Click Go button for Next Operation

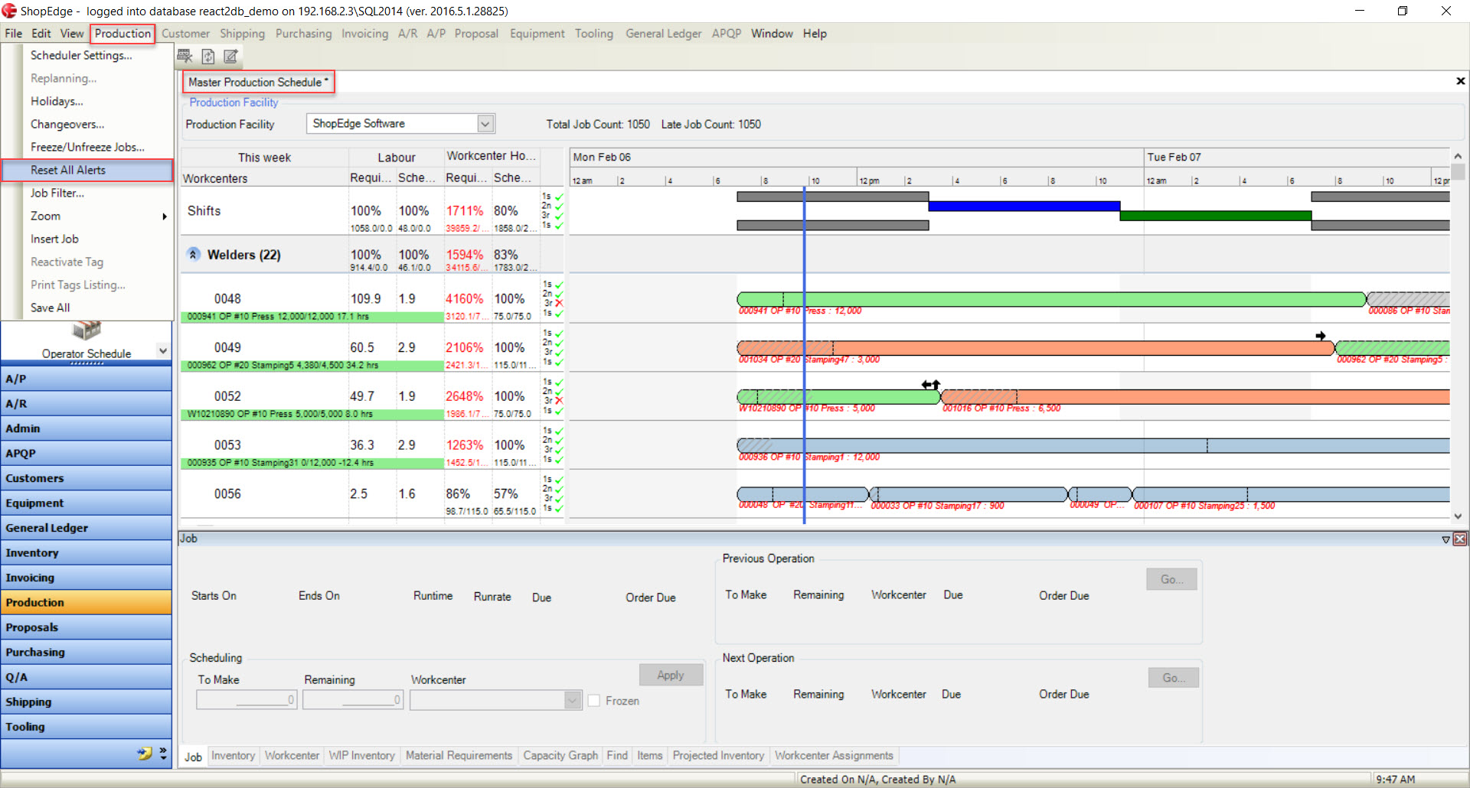pos(1174,678)
